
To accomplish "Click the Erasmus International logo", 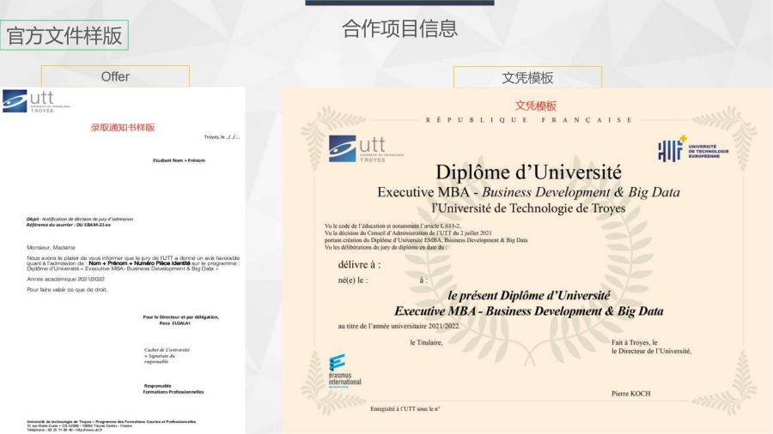I will 344,371.
